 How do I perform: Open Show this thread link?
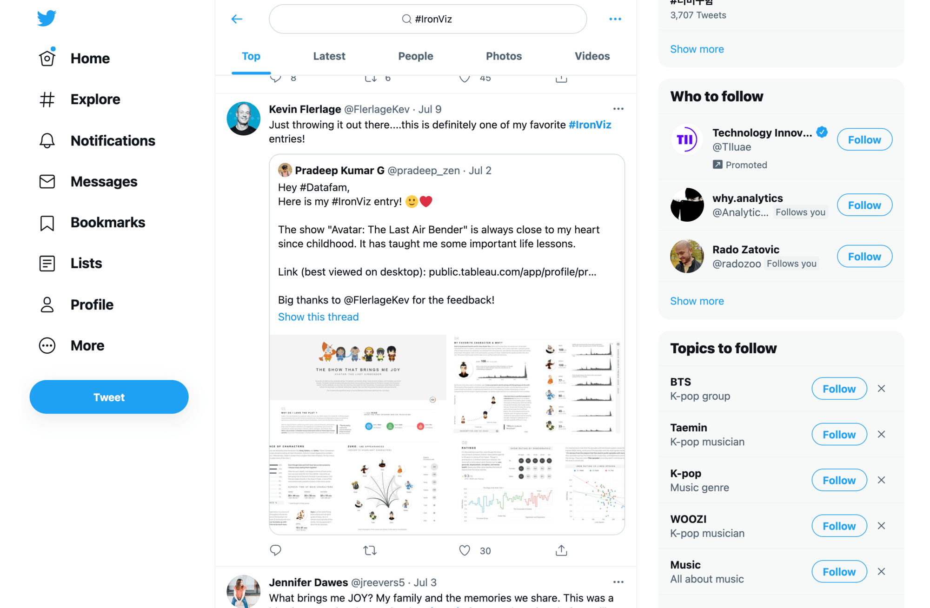click(x=318, y=317)
